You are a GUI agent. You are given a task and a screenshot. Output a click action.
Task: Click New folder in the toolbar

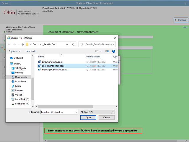[31, 51]
